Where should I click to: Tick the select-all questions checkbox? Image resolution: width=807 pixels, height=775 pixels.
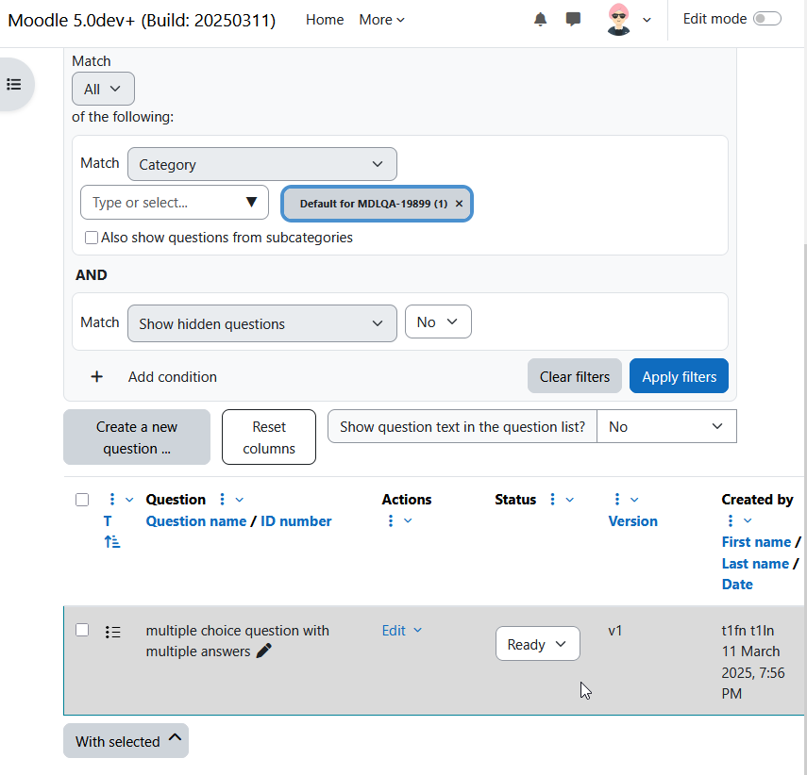(82, 500)
